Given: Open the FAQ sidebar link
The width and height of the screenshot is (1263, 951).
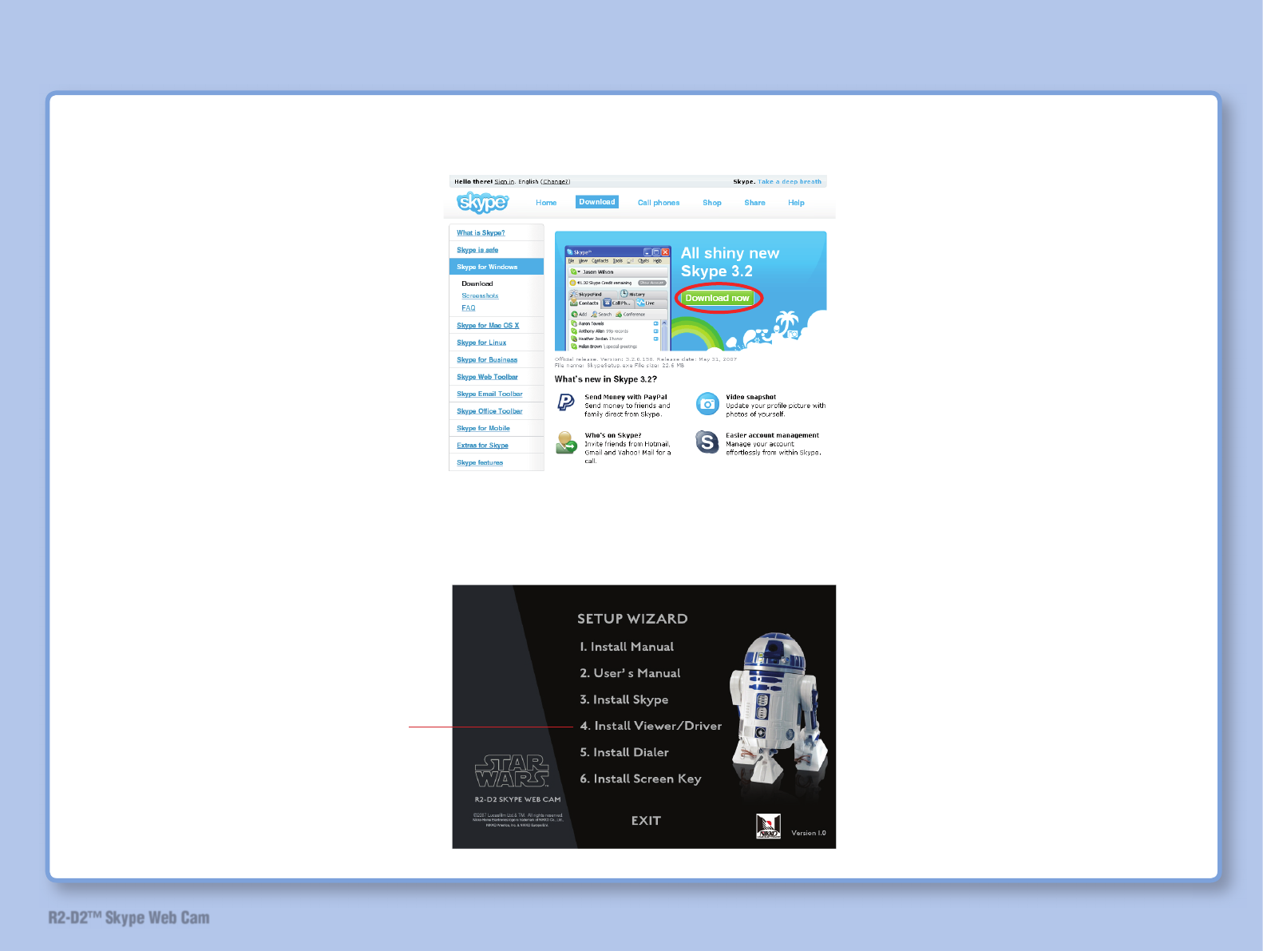Looking at the screenshot, I should click(469, 307).
